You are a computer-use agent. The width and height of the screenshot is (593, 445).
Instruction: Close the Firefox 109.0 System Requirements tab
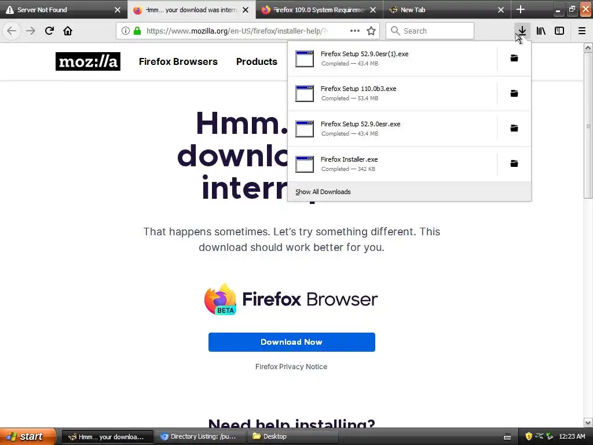(x=373, y=10)
